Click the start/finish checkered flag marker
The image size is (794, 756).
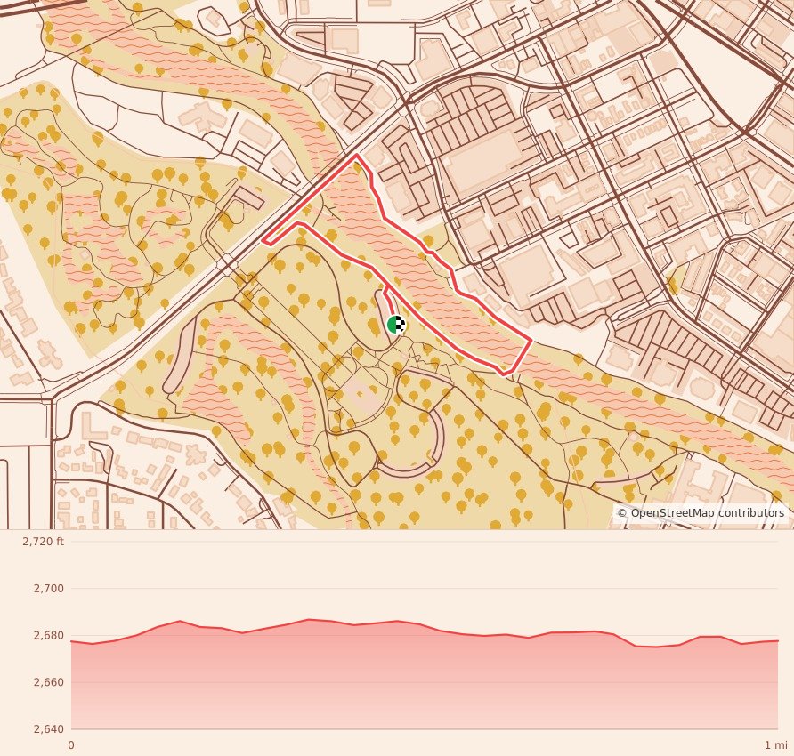(396, 325)
